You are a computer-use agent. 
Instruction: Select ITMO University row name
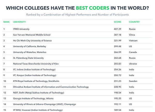pos(21,29)
